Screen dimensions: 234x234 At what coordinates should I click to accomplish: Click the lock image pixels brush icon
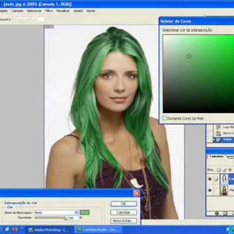(x=225, y=170)
